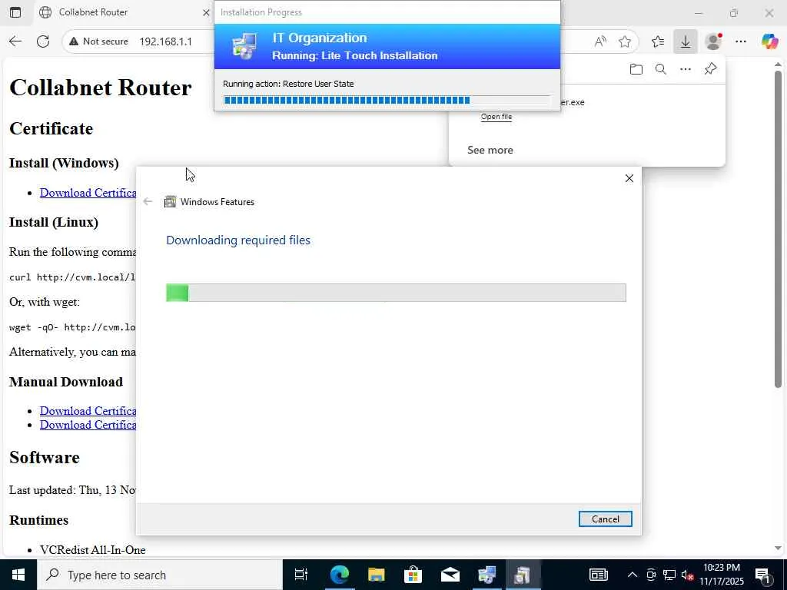Show hidden system tray icons
787x590 pixels.
(633, 575)
